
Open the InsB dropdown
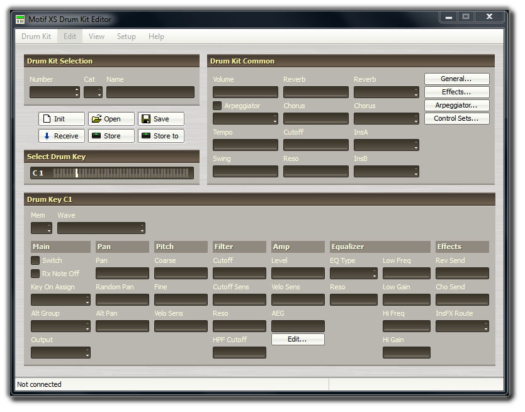[387, 171]
